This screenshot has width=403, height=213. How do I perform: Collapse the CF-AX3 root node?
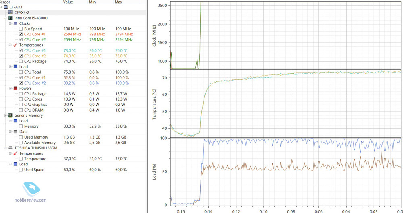(1, 7)
